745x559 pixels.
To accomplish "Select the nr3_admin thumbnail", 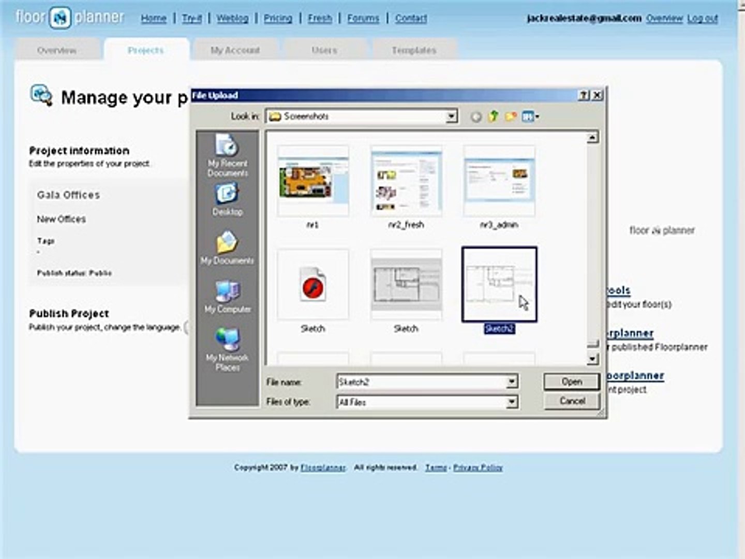I will pyautogui.click(x=499, y=181).
